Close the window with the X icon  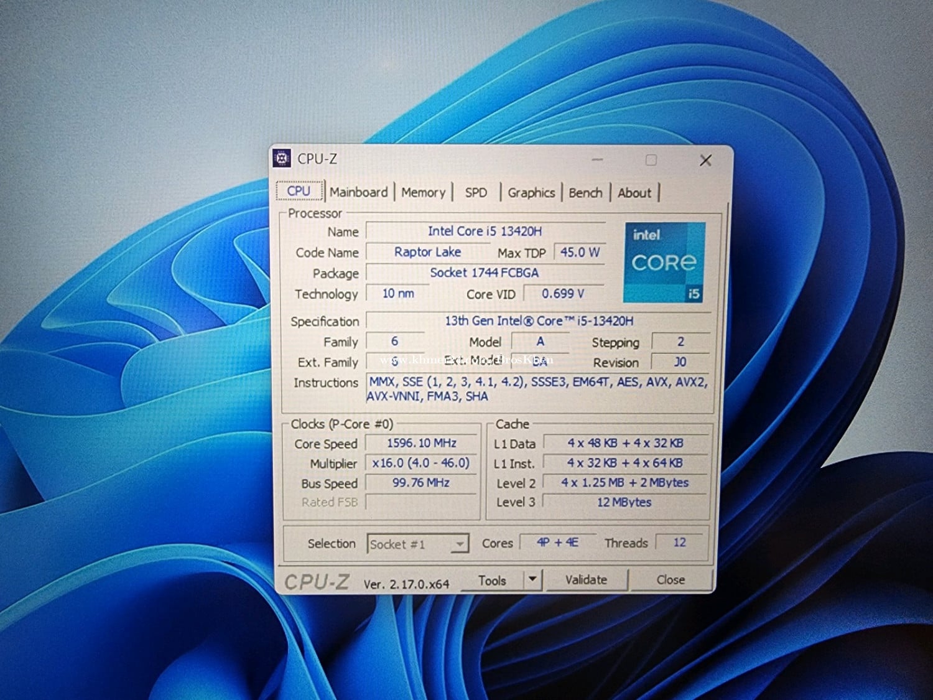[705, 161]
